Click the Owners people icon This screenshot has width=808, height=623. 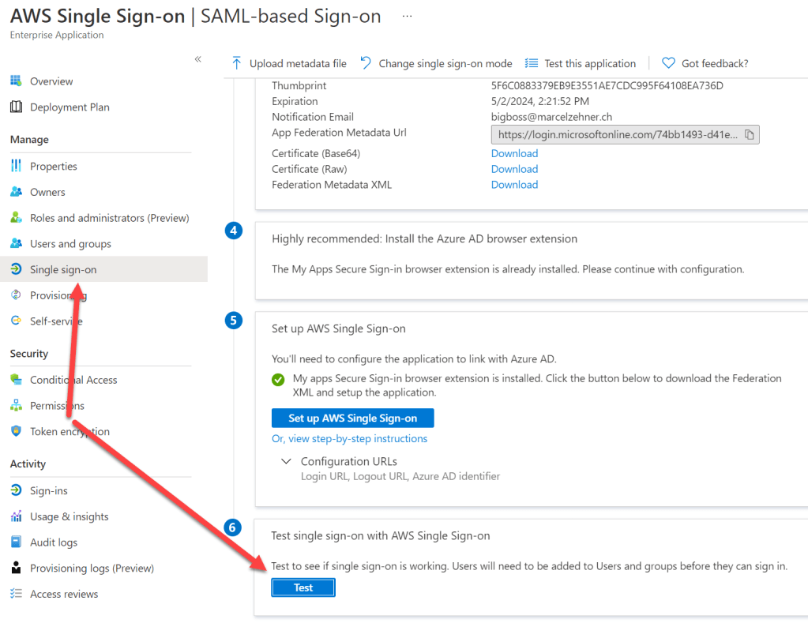click(x=16, y=193)
